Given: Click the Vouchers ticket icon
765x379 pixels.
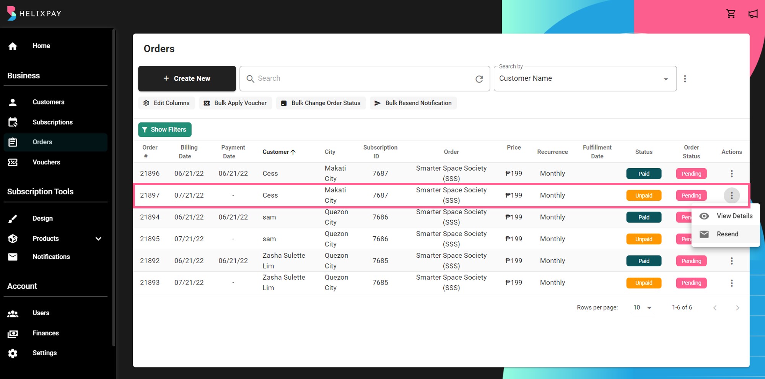Looking at the screenshot, I should (13, 162).
